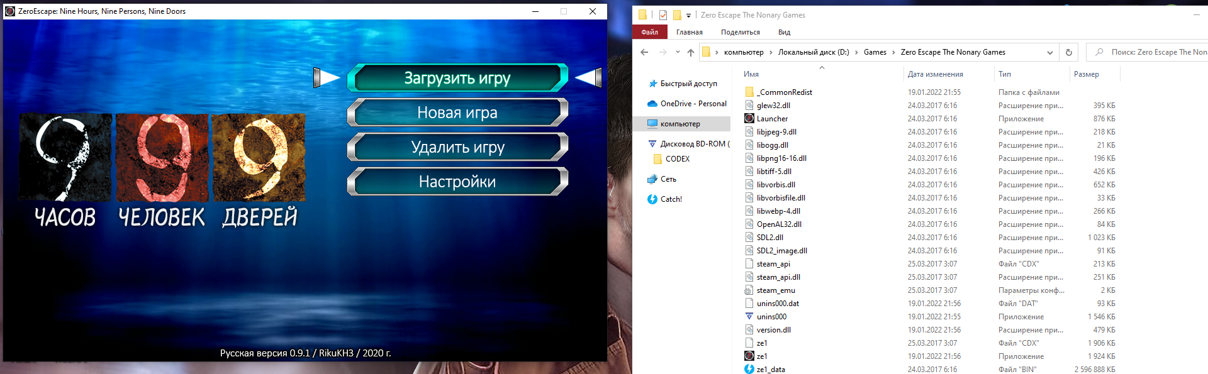Select компьютер in the navigation pane
The height and width of the screenshot is (374, 1208).
[x=680, y=124]
